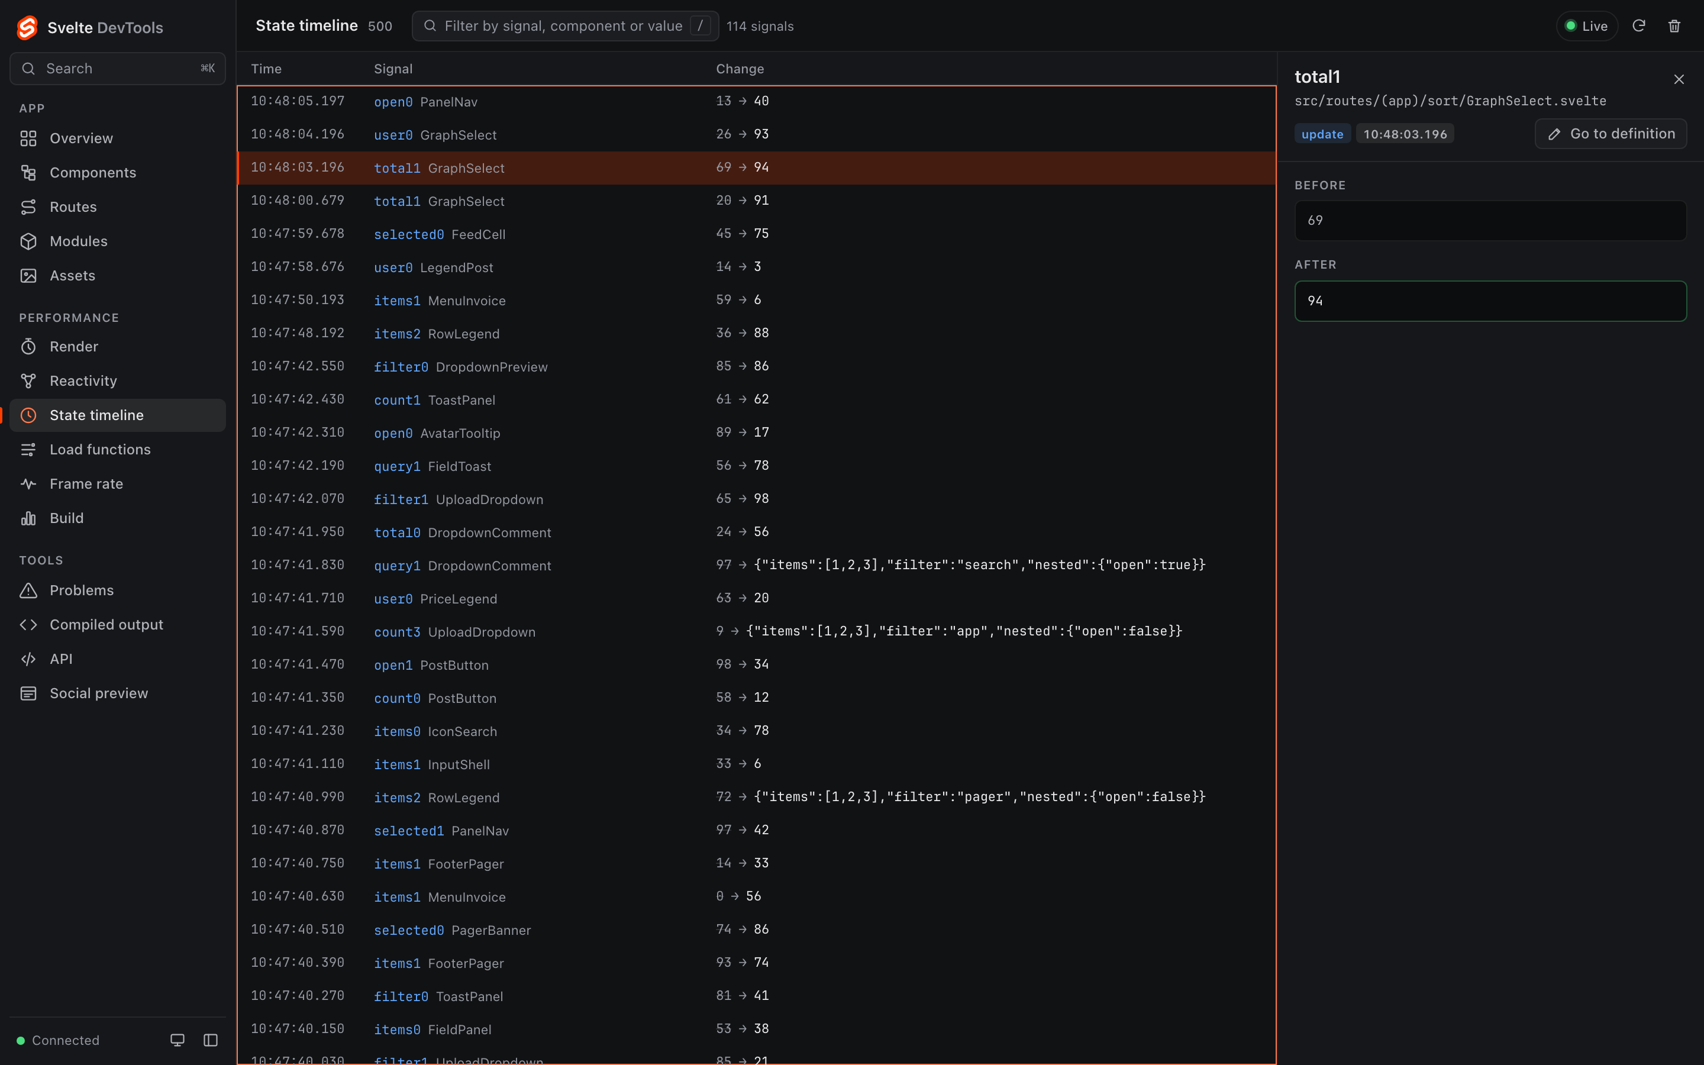This screenshot has height=1065, width=1704.
Task: Open the Components section
Action: point(118,173)
